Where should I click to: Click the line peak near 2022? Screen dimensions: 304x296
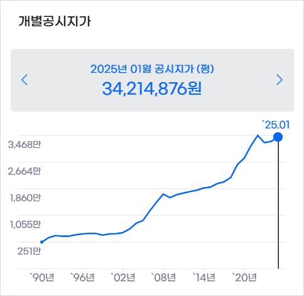click(x=258, y=135)
